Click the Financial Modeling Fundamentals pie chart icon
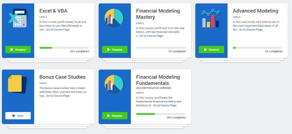Image resolution: width=292 pixels, height=134 pixels. [114, 84]
